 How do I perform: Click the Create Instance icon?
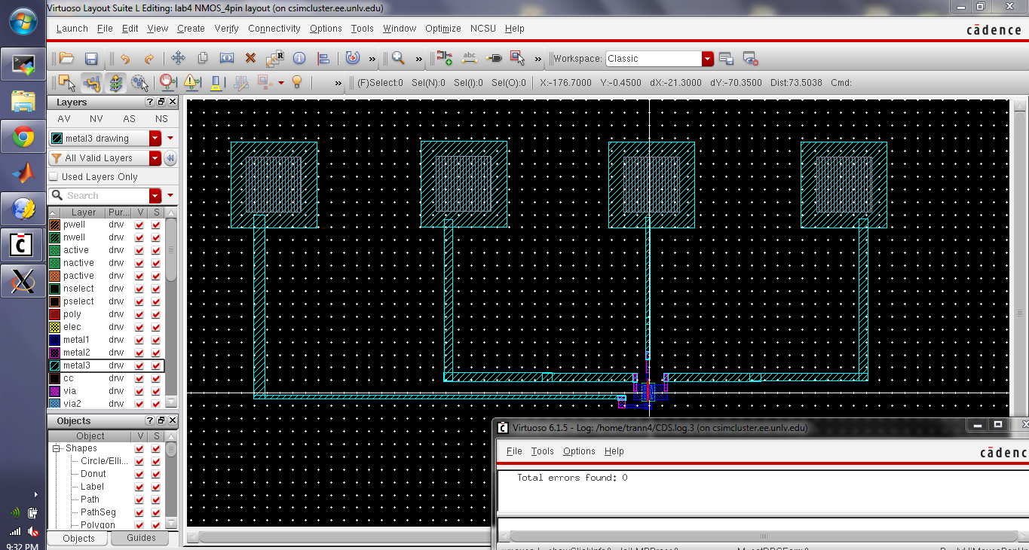(x=445, y=58)
